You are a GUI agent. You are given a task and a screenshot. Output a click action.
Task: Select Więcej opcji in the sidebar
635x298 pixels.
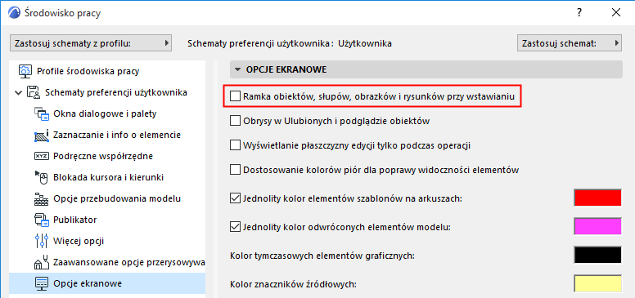click(79, 242)
